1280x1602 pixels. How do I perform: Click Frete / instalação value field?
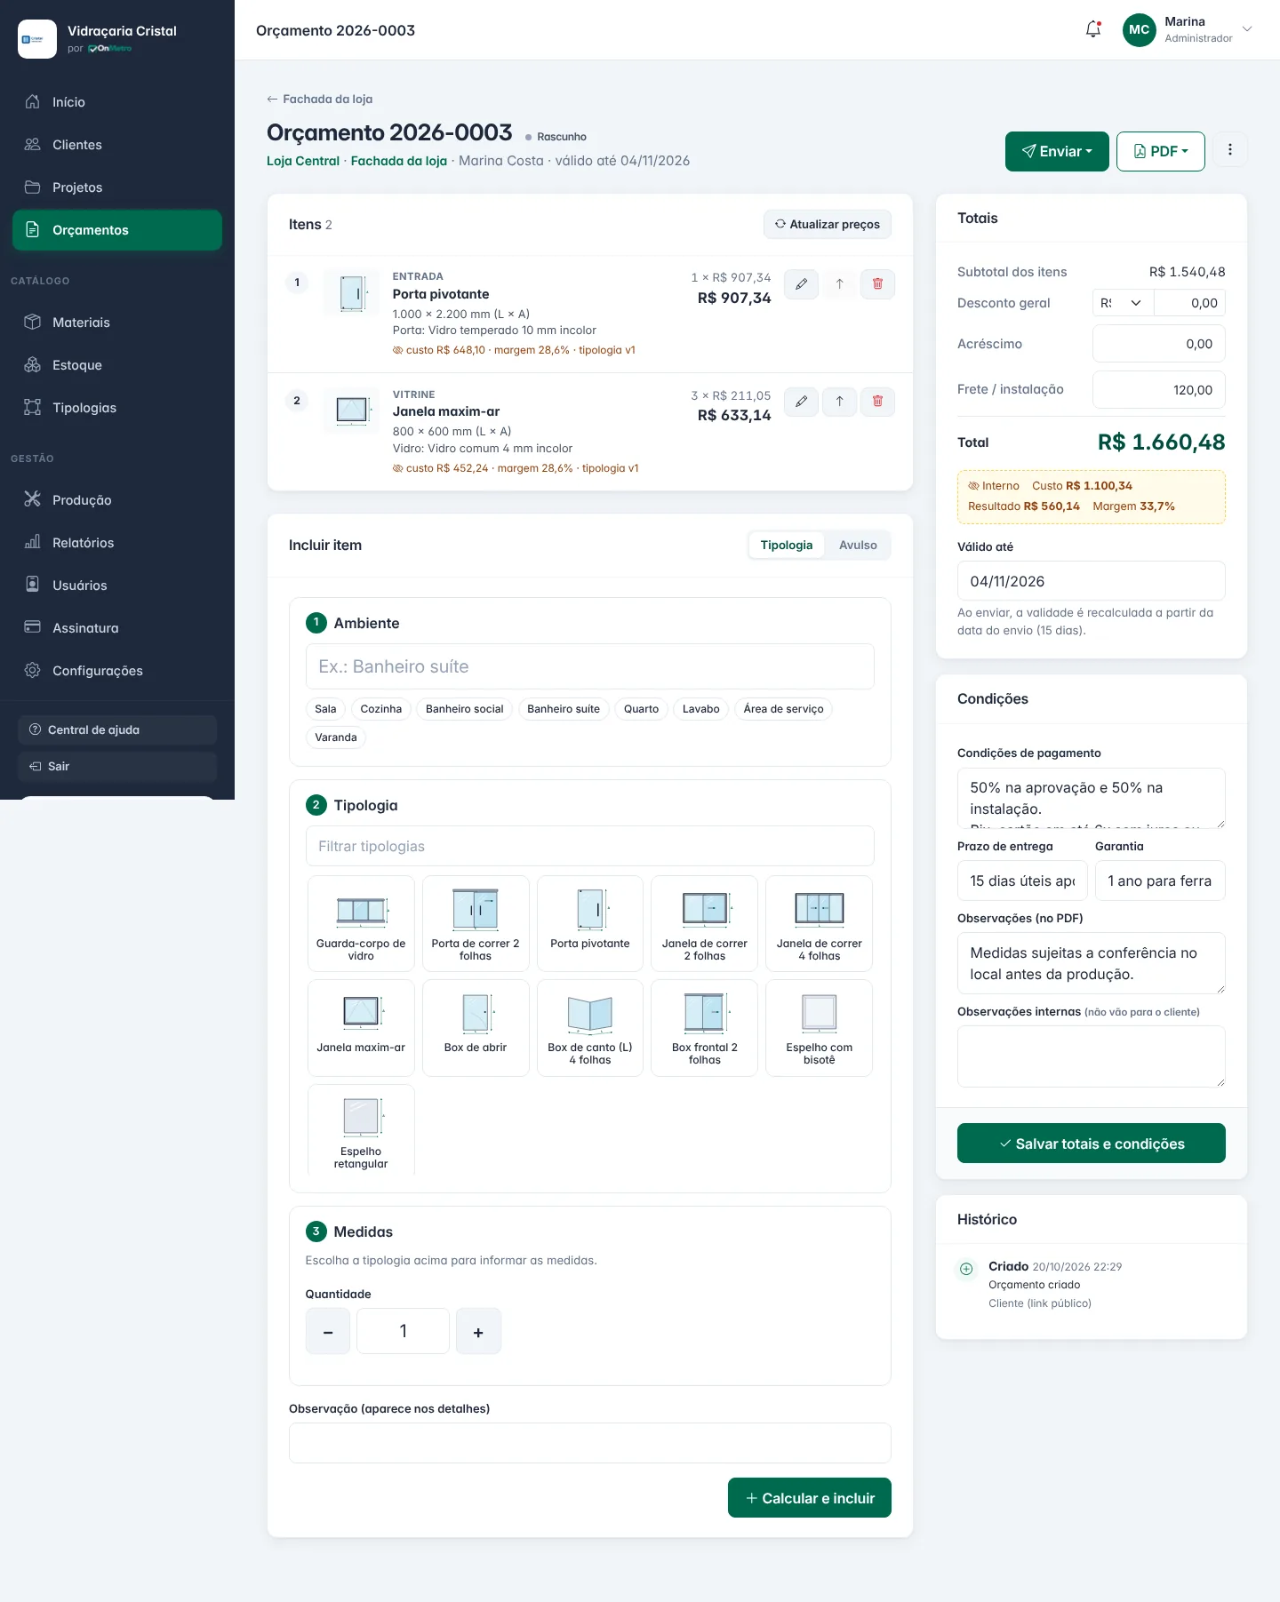tap(1159, 389)
